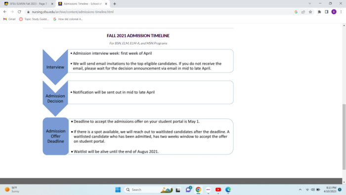Screen dimensions: 346x195
Task: Open the clock and date panel
Action: click(330, 190)
